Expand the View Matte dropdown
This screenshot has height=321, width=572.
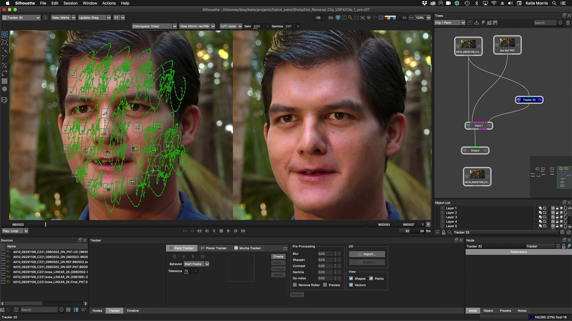point(63,18)
